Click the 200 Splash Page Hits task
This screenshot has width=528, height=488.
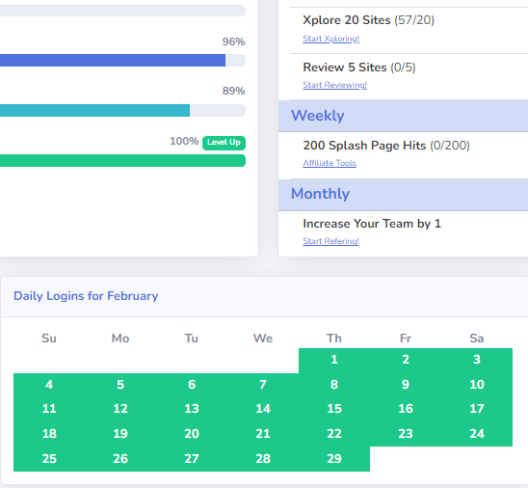click(386, 146)
